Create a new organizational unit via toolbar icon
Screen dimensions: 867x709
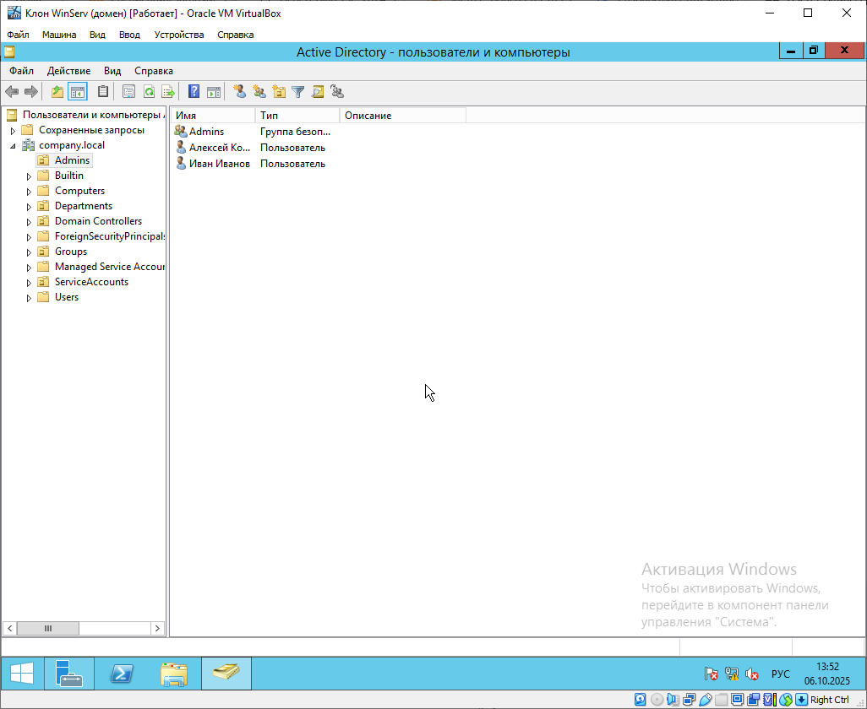point(279,92)
